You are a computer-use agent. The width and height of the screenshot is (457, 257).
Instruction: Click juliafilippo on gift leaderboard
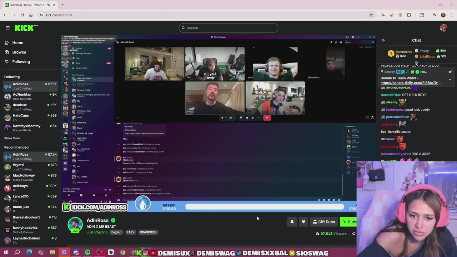point(427,56)
